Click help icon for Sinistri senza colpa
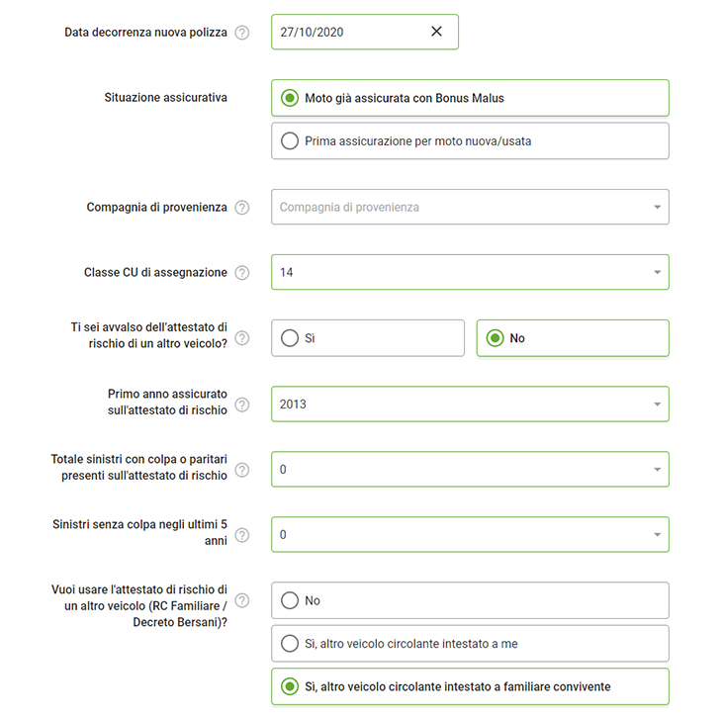 [242, 535]
